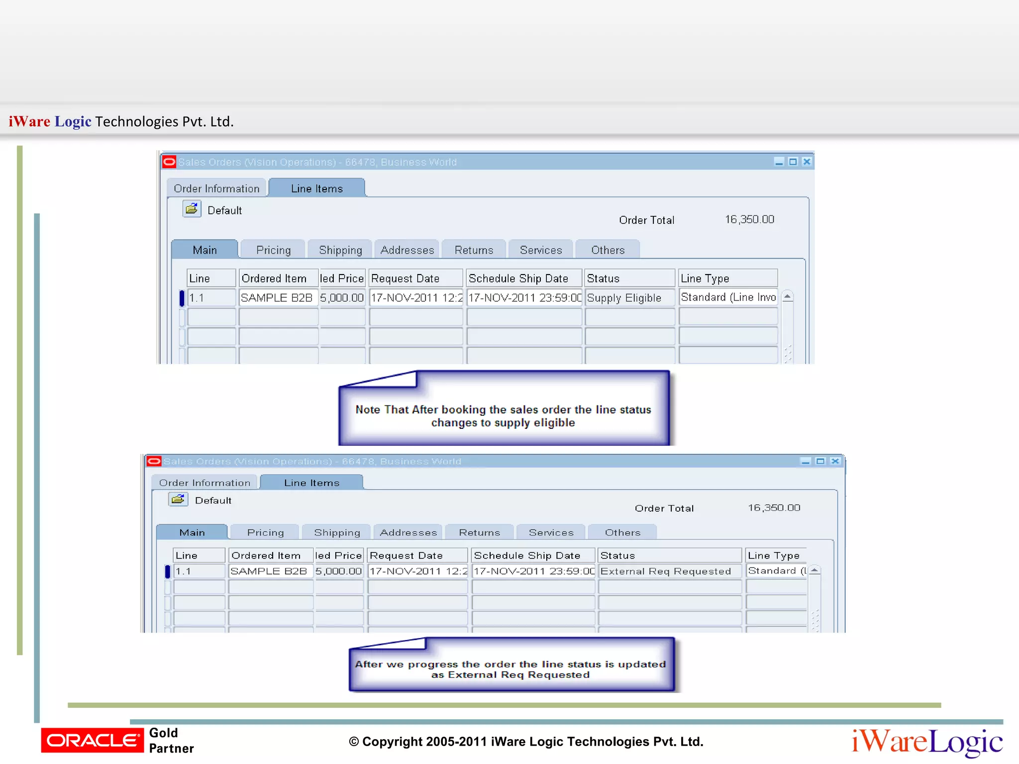Open Pricing sub-tab in lower window
Viewport: 1019px width, 764px height.
[265, 532]
